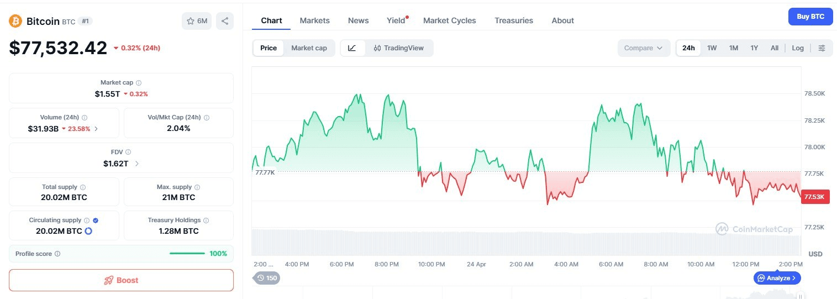This screenshot has height=299, width=837.
Task: Expand the FDV details chevron
Action: (137, 164)
